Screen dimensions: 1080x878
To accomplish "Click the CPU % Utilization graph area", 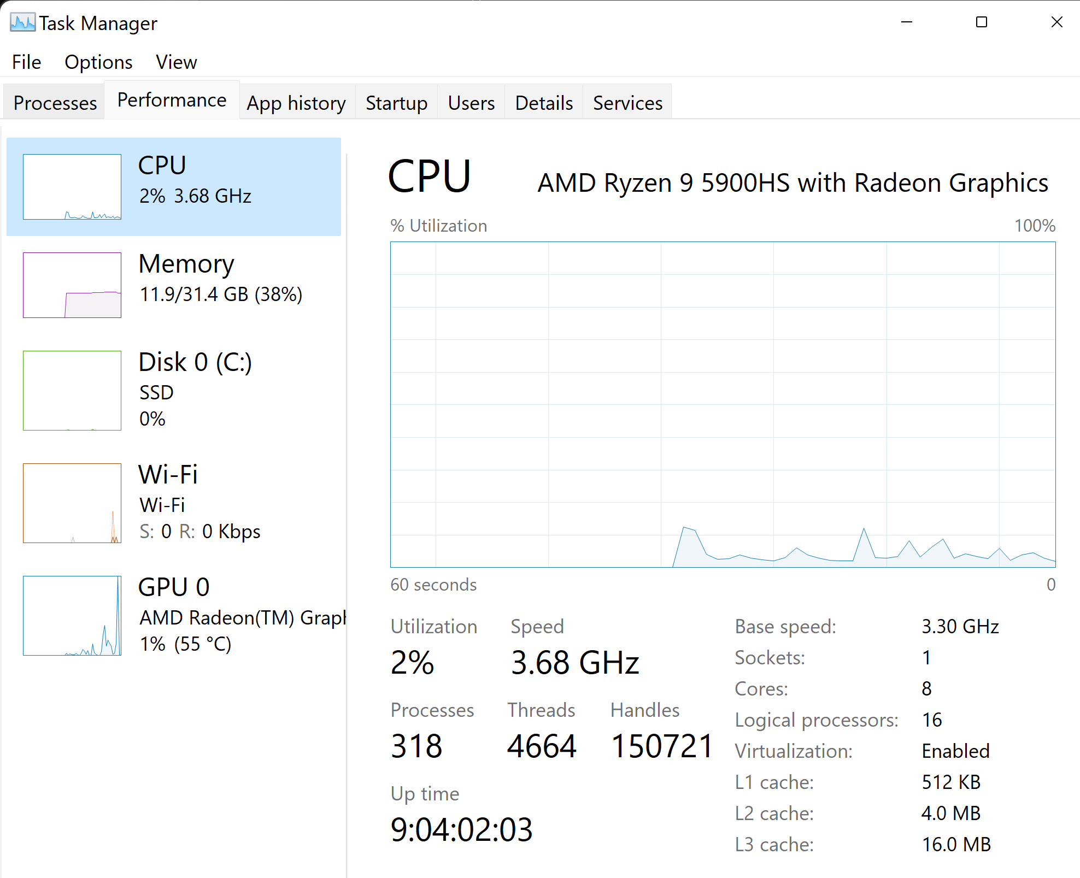I will pyautogui.click(x=723, y=404).
